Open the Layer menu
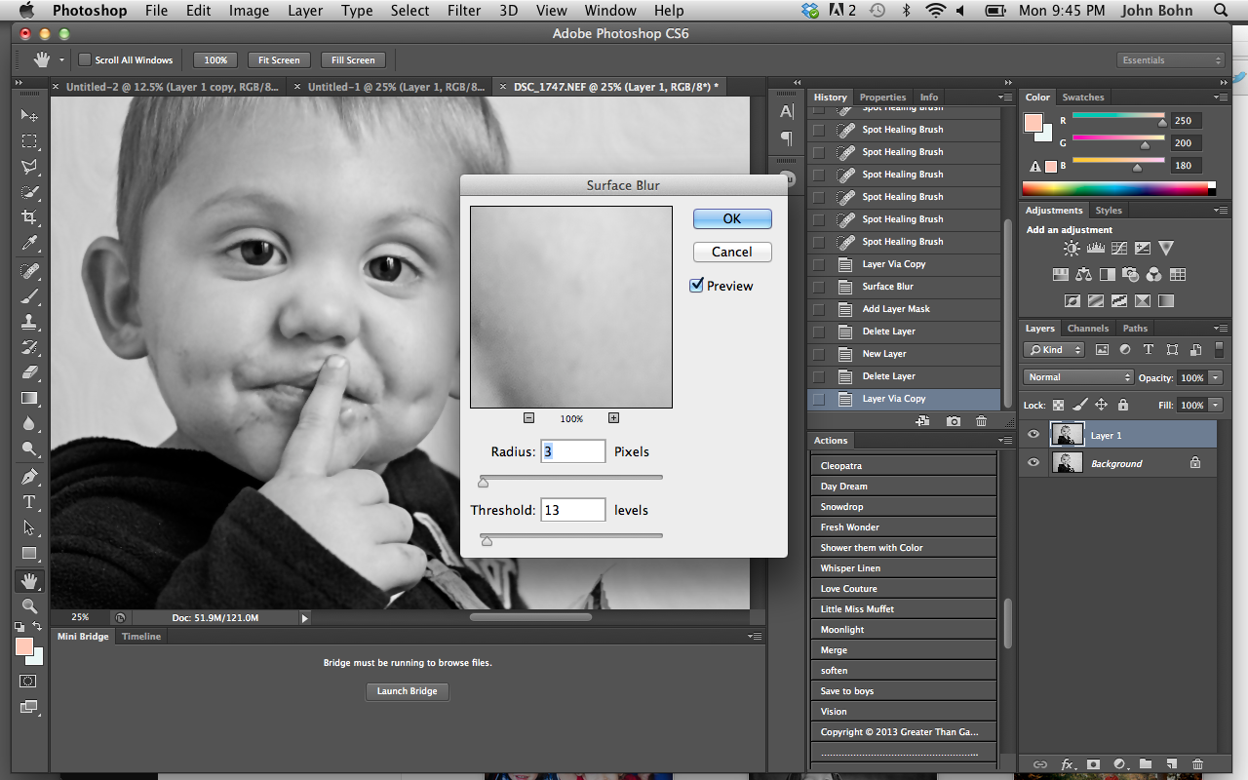This screenshot has height=780, width=1248. coord(305,11)
